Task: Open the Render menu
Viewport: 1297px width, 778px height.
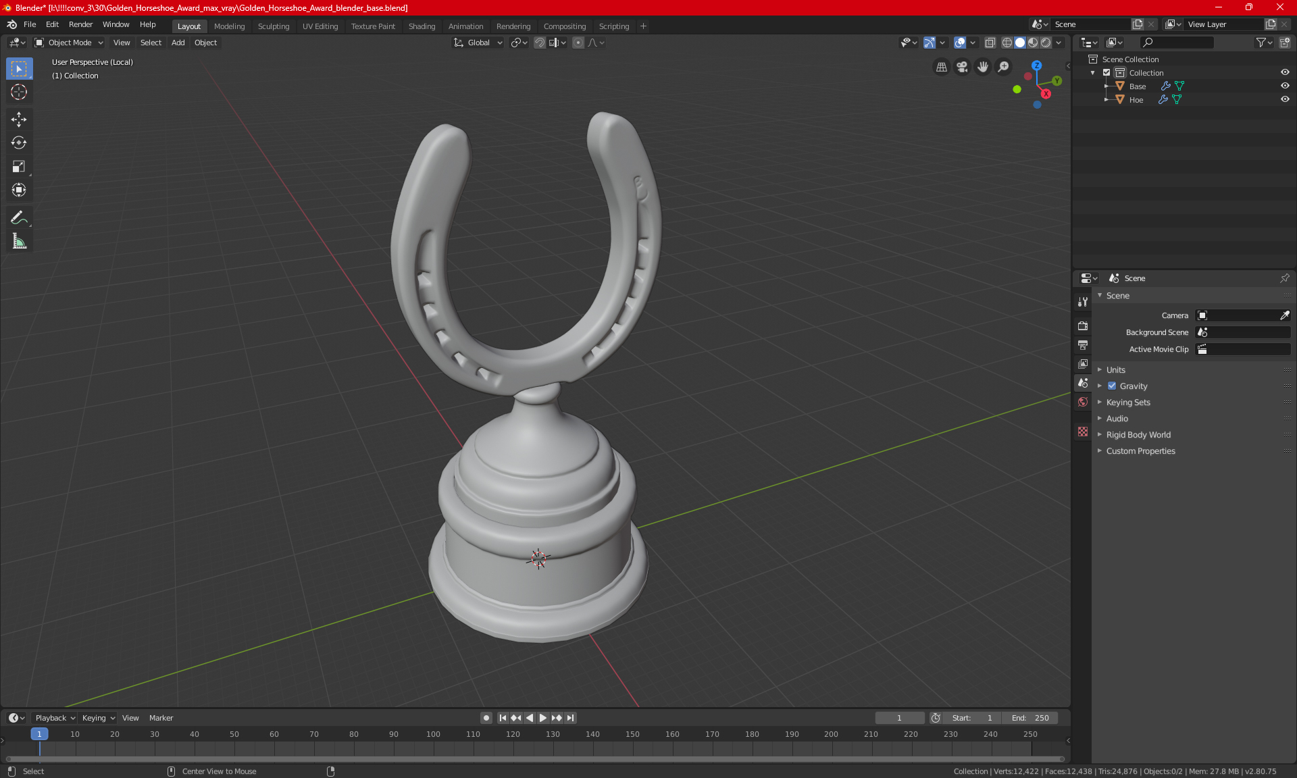Action: (x=80, y=24)
